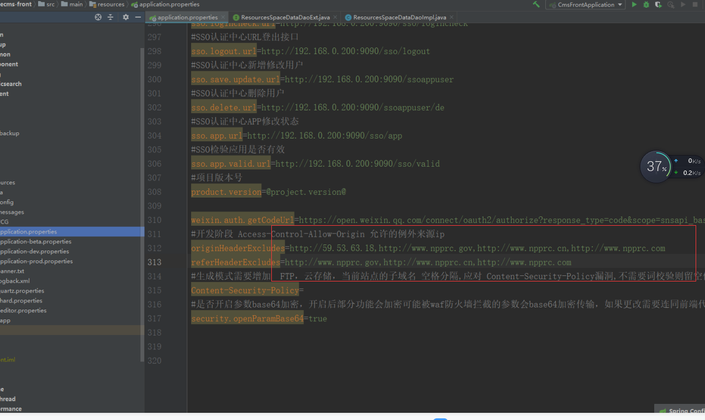Open project panel settings gear
Screen dimensions: 705x420
tap(125, 17)
